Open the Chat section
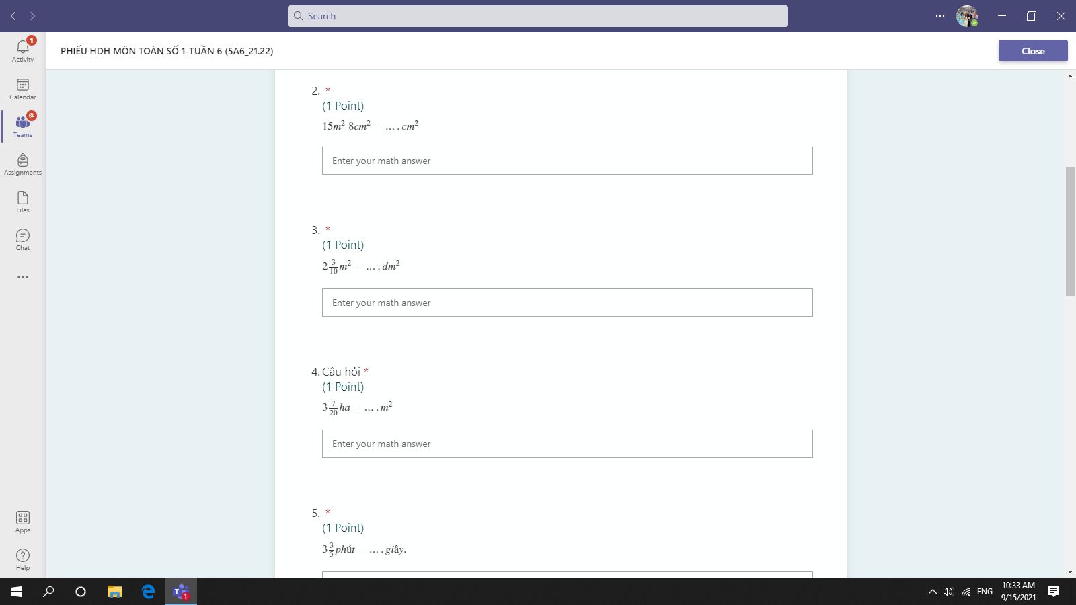Screen dimensions: 1076x605 tap(23, 239)
